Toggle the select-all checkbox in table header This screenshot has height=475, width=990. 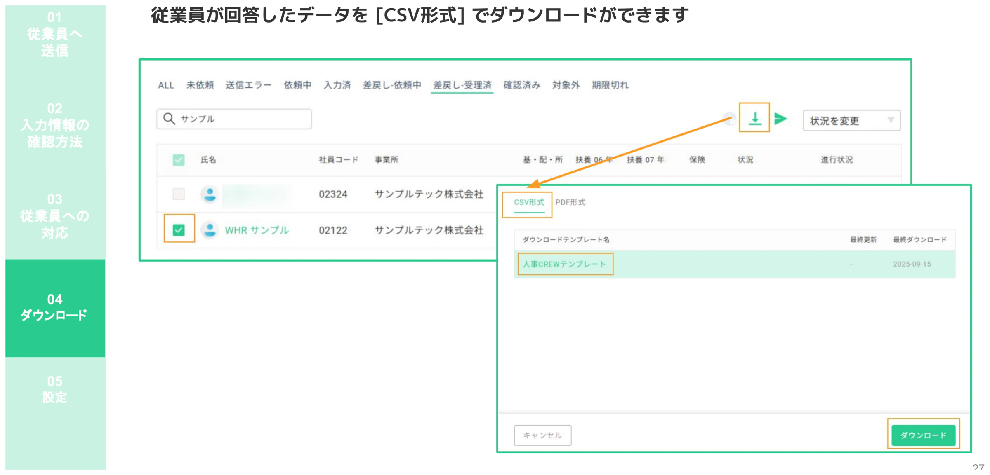pos(179,160)
